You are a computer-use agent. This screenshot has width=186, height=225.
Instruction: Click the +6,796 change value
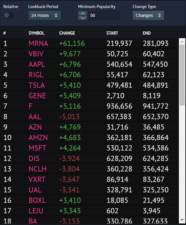tap(70, 64)
